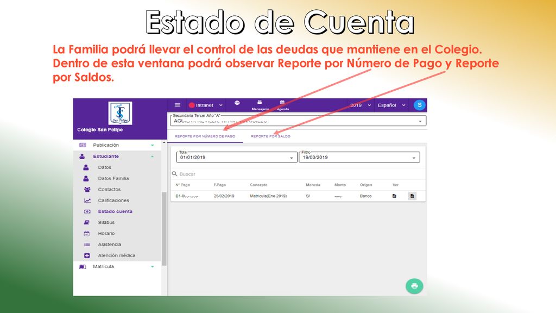The height and width of the screenshot is (313, 556).
Task: Click the Sílabus book icon
Action: pos(87,222)
